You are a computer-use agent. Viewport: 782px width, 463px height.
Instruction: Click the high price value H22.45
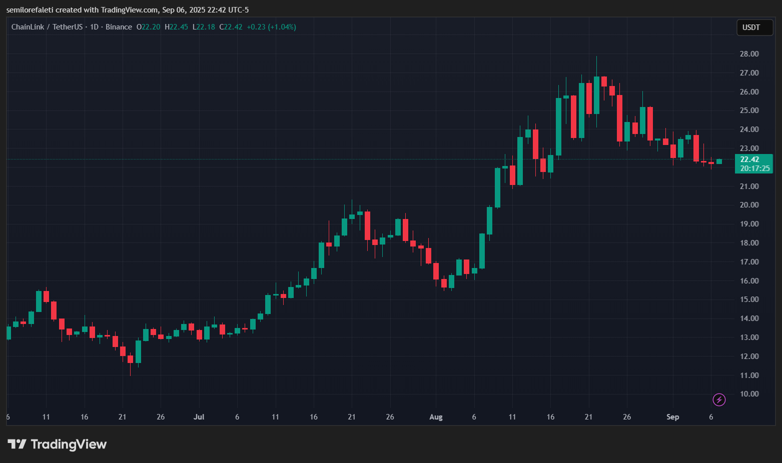point(176,27)
